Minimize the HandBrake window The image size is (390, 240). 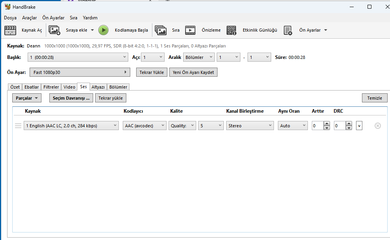pyautogui.click(x=352, y=7)
